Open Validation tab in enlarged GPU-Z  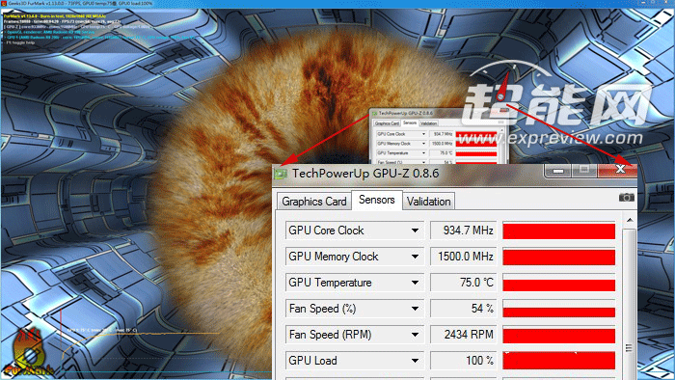tap(428, 202)
